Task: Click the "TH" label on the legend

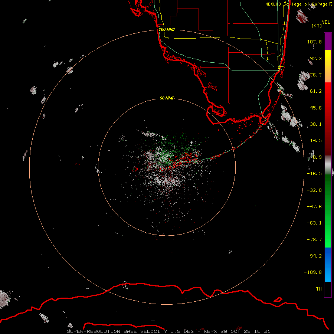Action: 319,289
